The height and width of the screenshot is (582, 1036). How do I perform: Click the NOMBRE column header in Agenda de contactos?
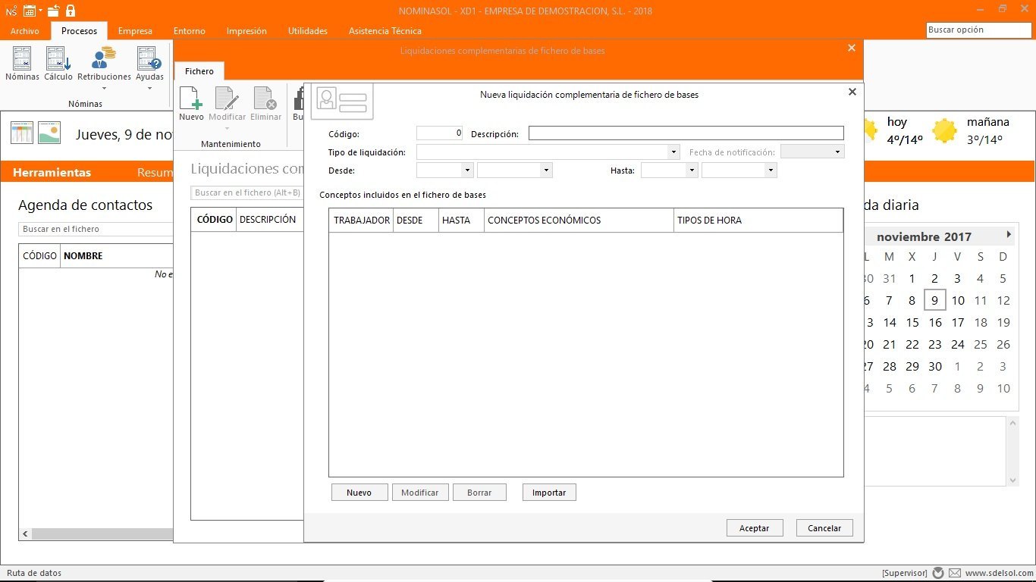pyautogui.click(x=117, y=256)
